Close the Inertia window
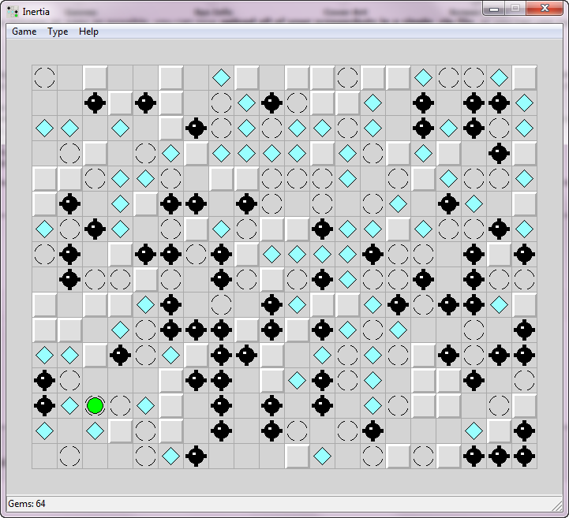 [x=542, y=9]
